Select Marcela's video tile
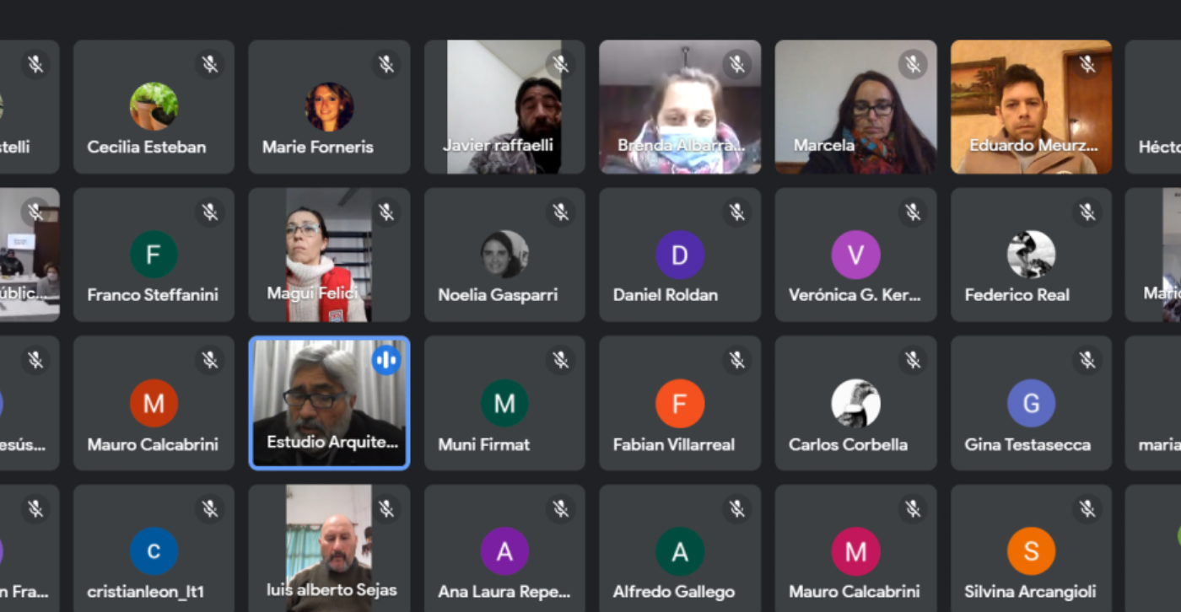 855,107
